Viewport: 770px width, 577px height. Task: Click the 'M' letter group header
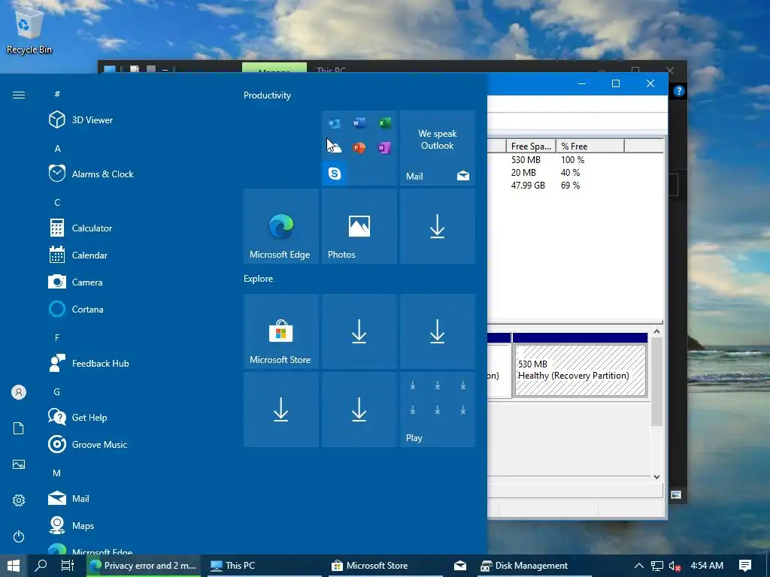(x=57, y=473)
